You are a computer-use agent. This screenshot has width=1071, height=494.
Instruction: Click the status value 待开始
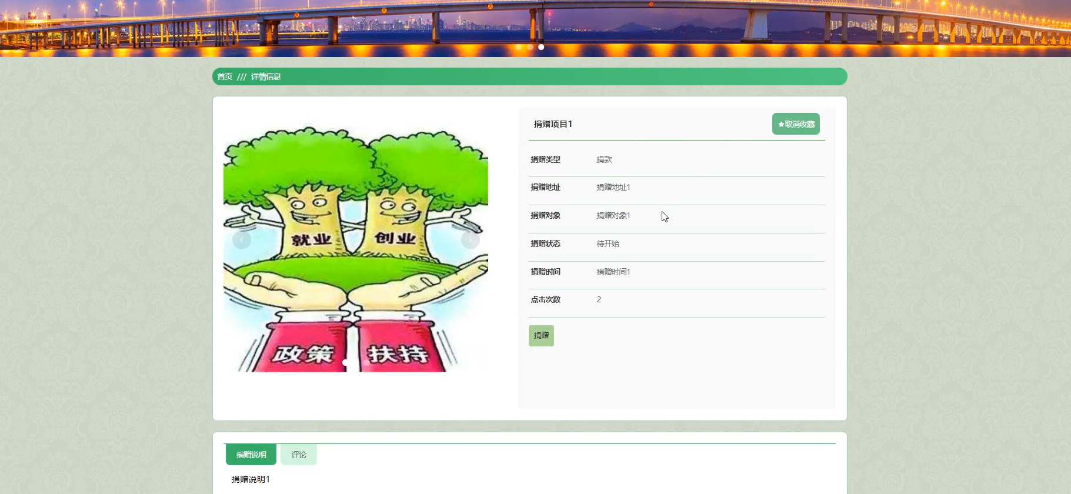(x=608, y=243)
